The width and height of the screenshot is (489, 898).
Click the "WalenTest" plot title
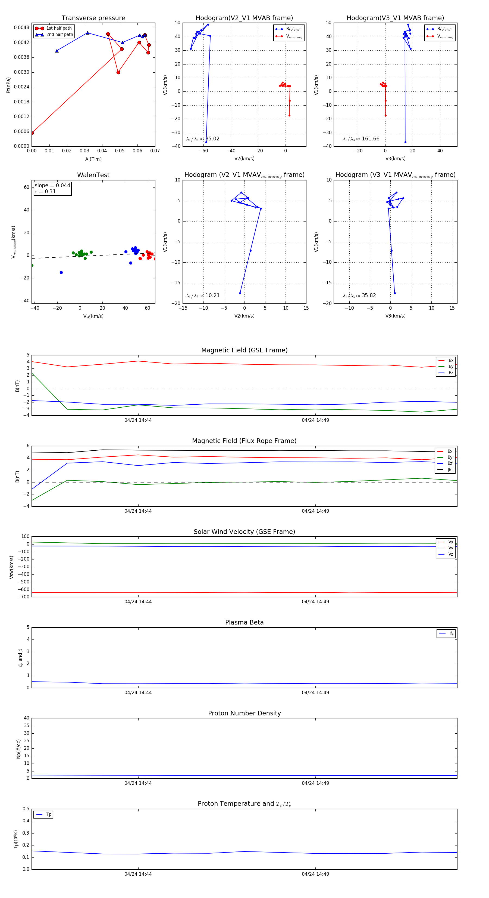tap(93, 175)
